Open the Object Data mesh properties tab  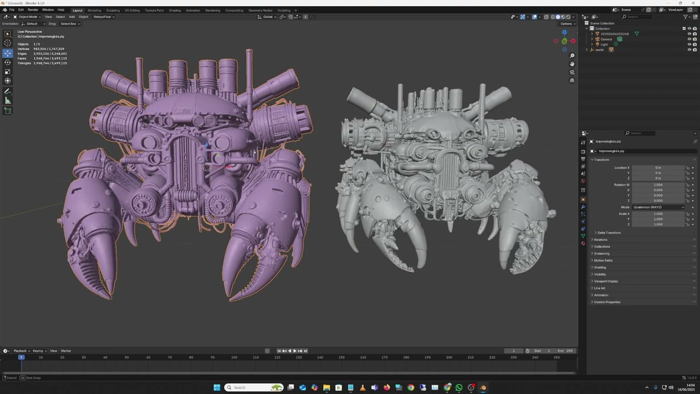point(583,236)
